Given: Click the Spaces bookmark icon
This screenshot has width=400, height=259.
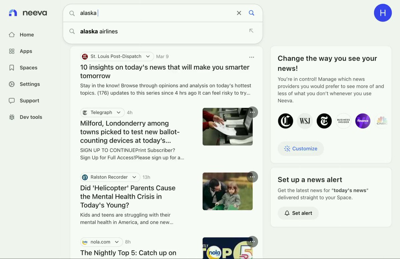Looking at the screenshot, I should pyautogui.click(x=12, y=68).
